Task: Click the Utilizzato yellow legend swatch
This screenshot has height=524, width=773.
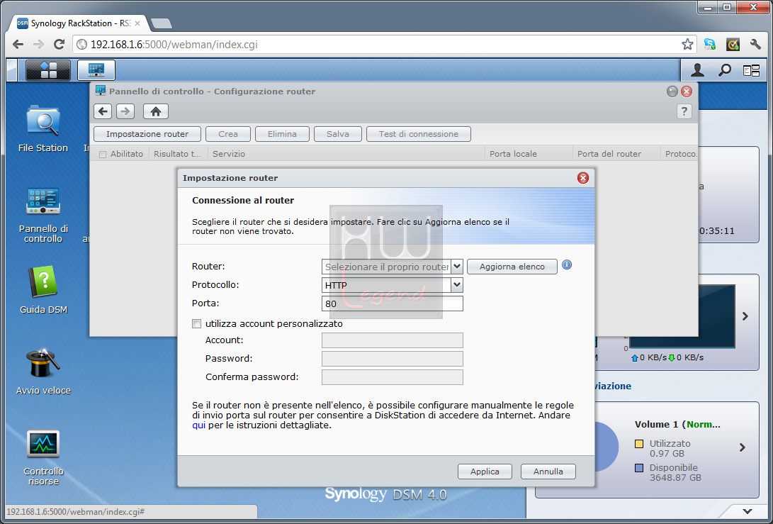Action: pos(639,444)
